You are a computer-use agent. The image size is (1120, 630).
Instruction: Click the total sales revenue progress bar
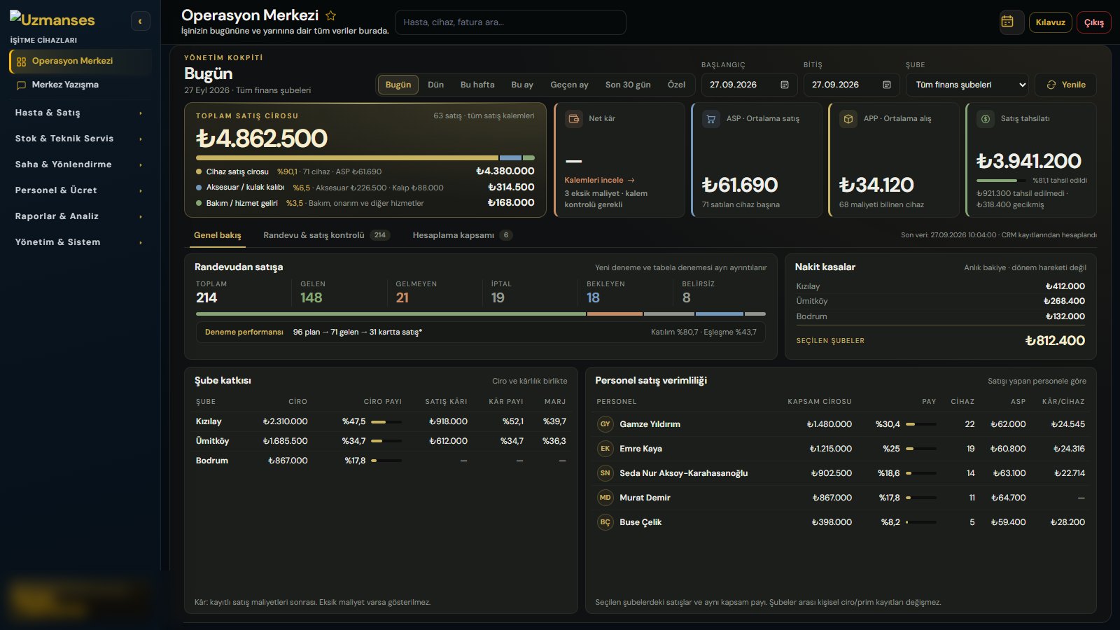(x=365, y=158)
